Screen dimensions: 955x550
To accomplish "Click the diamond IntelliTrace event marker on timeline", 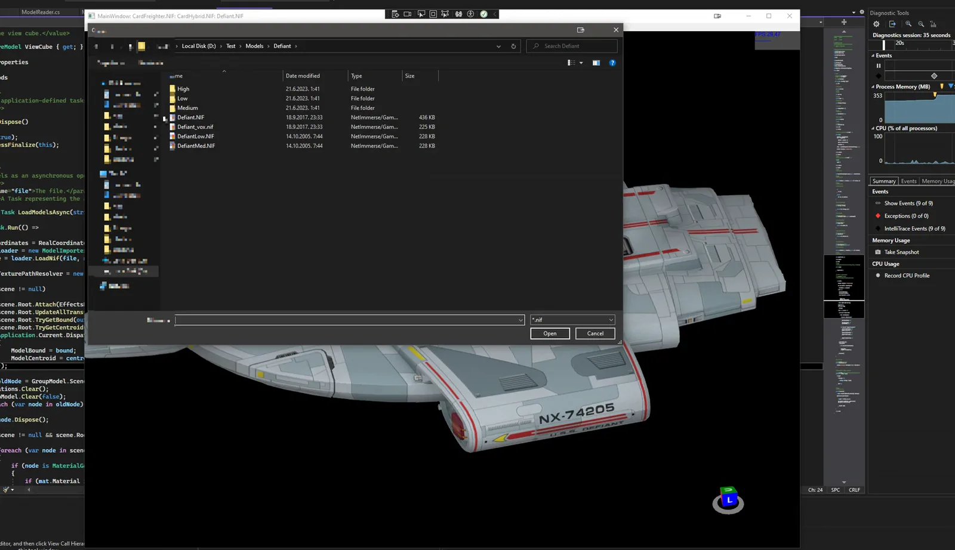I will pos(934,76).
